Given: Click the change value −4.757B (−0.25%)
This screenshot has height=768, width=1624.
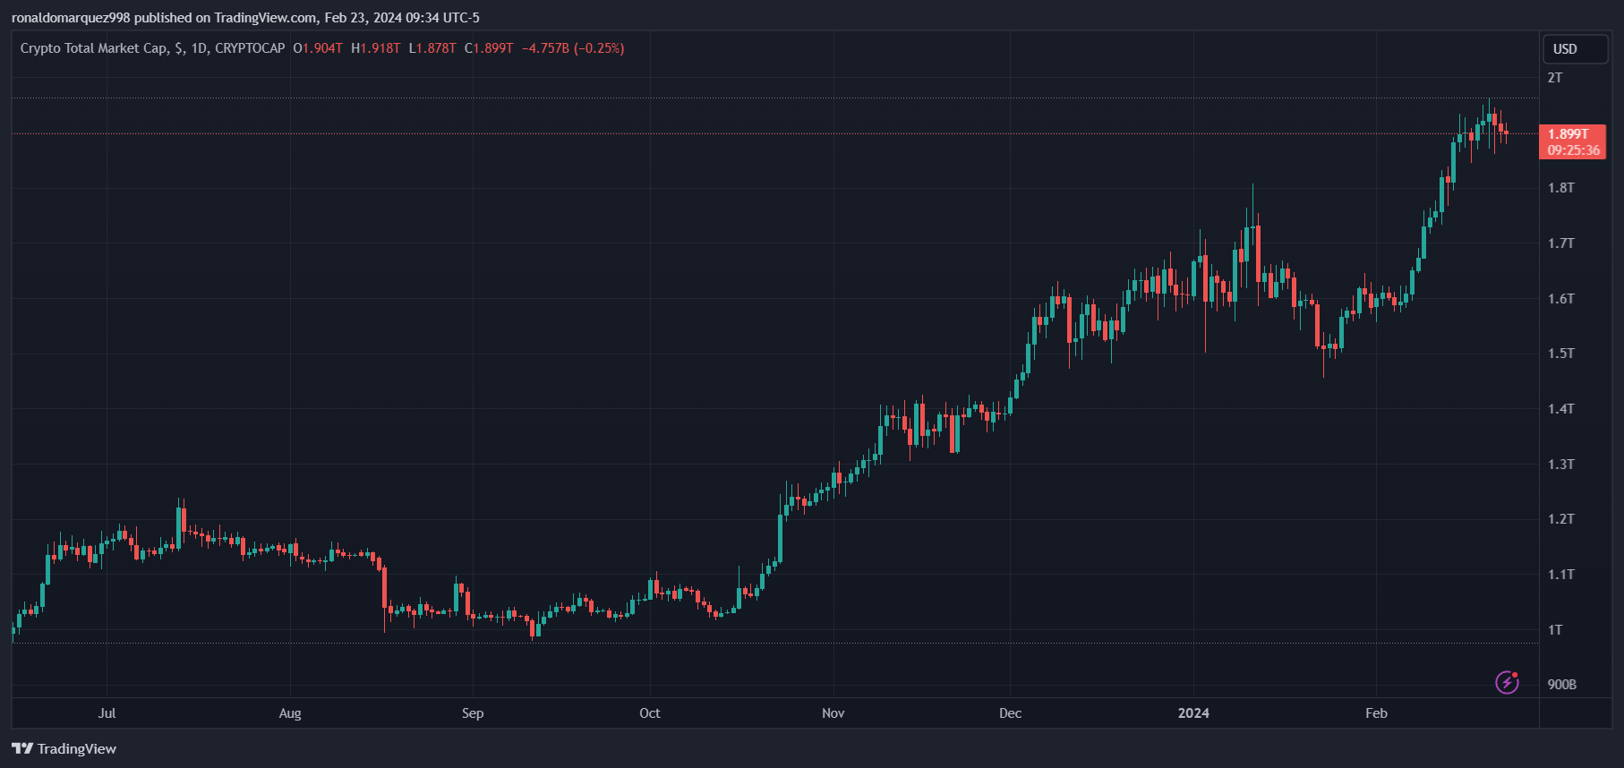Looking at the screenshot, I should pyautogui.click(x=573, y=48).
